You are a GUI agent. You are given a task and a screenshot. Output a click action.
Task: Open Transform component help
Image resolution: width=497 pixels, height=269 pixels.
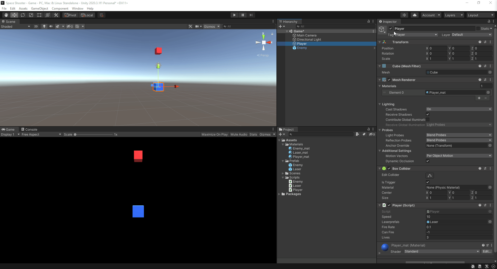[x=480, y=42]
